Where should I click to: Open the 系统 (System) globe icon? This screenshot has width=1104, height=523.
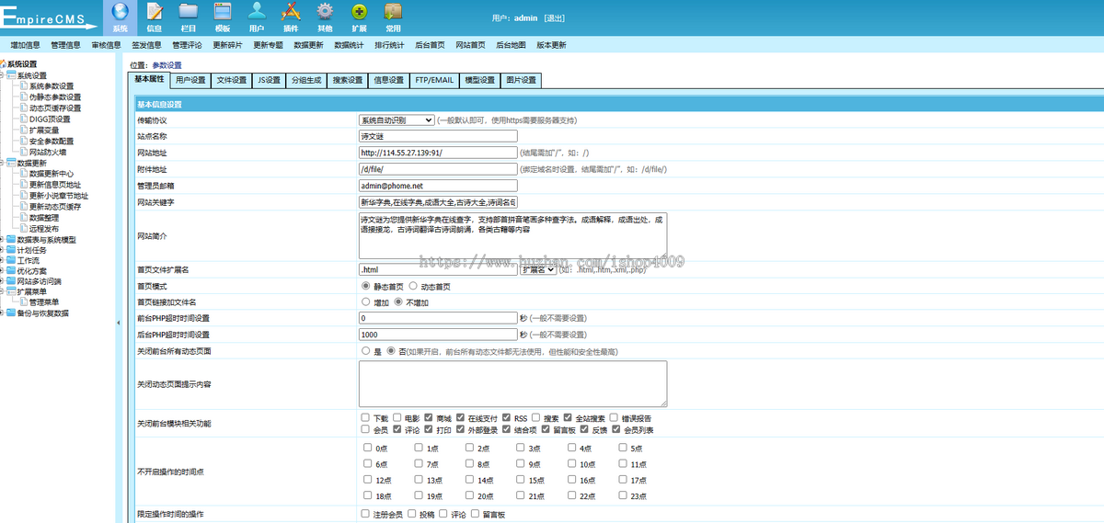coord(120,12)
